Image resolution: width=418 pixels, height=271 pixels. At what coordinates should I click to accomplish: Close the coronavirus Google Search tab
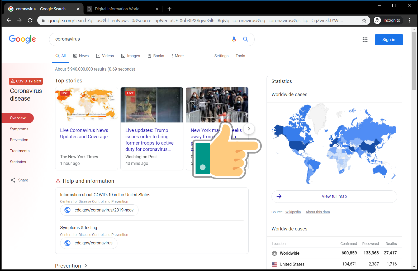78,9
